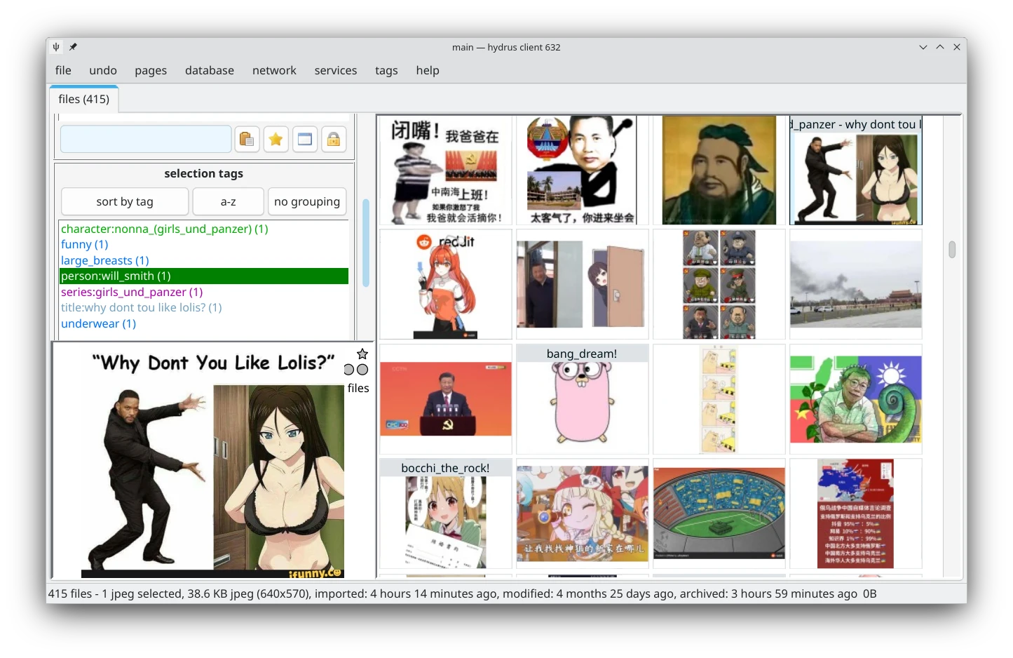Paste a search from the clipboard
The width and height of the screenshot is (1013, 658).
247,139
